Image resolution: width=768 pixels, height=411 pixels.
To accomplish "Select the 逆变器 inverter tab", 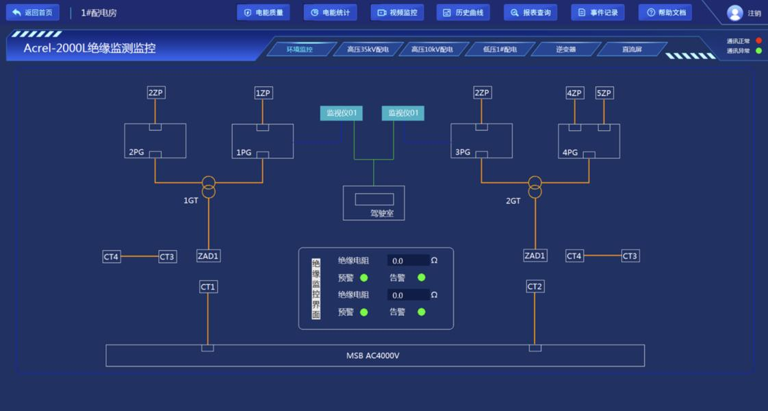I will pyautogui.click(x=565, y=49).
